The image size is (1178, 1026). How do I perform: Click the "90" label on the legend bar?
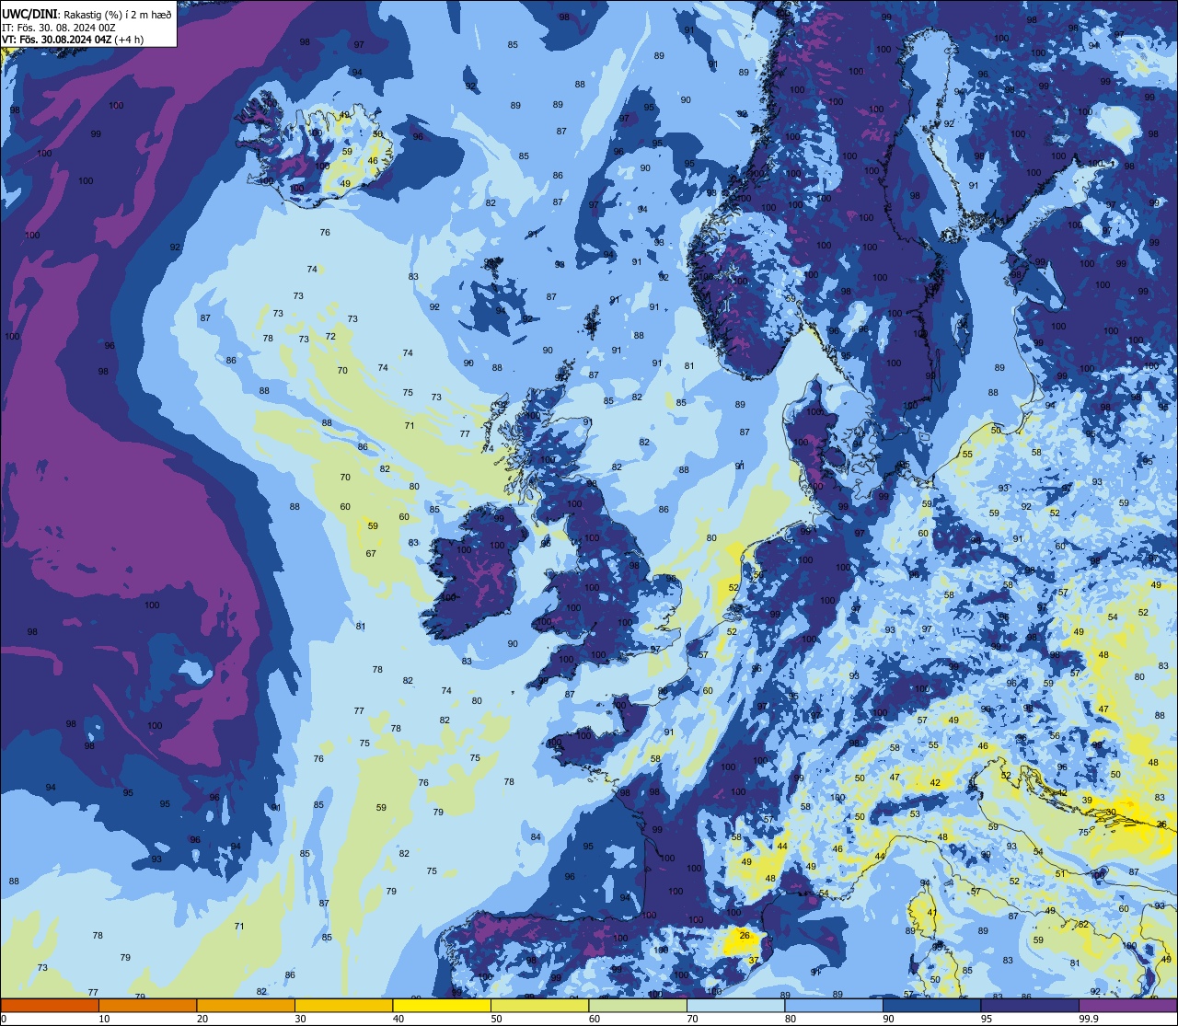point(888,1019)
